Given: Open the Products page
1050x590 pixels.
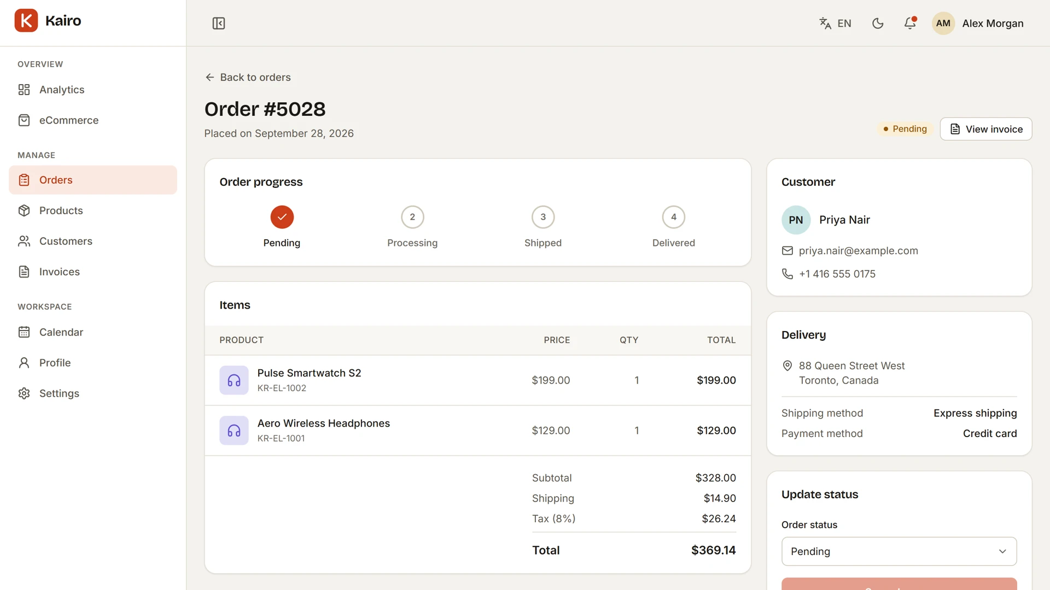Looking at the screenshot, I should tap(93, 211).
